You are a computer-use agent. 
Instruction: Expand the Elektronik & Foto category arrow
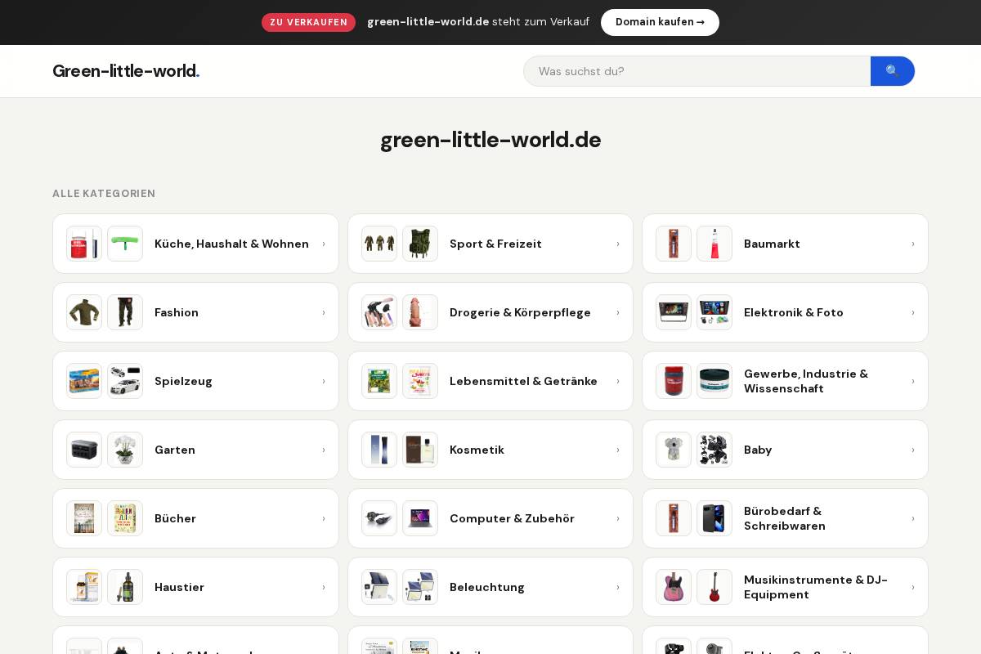pyautogui.click(x=913, y=312)
